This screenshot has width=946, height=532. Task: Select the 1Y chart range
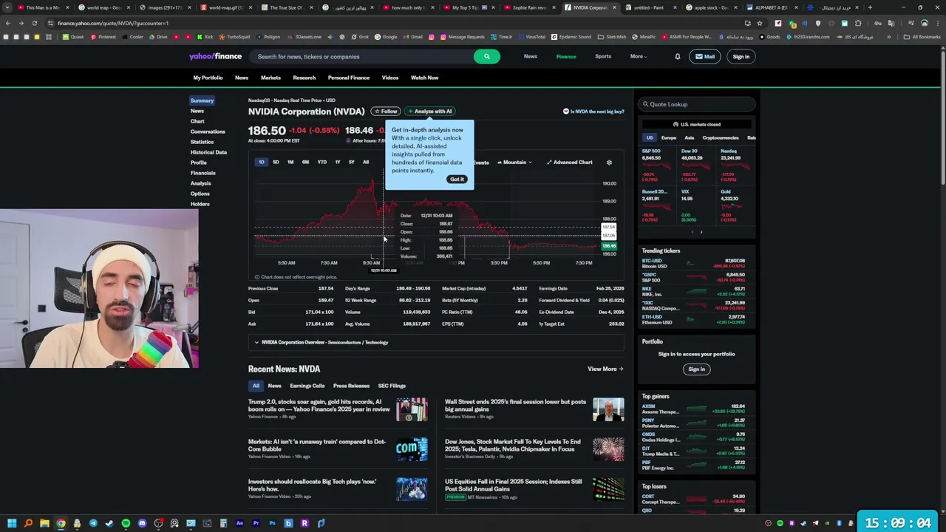point(338,163)
